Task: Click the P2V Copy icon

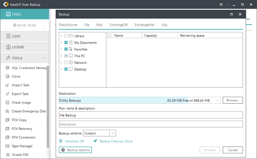Action: click(x=7, y=120)
